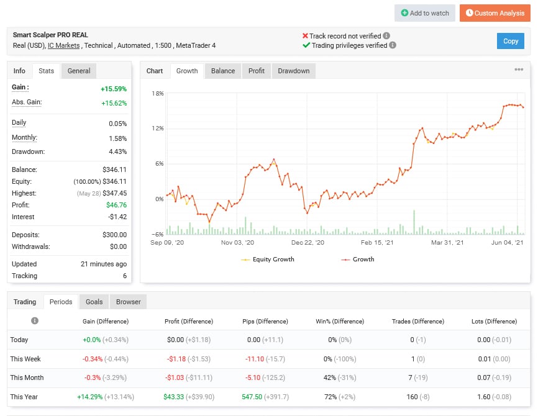Click the green plus Add to watch icon
The image size is (538, 416).
(405, 13)
